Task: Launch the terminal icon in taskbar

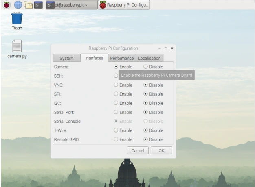Action: click(x=38, y=5)
